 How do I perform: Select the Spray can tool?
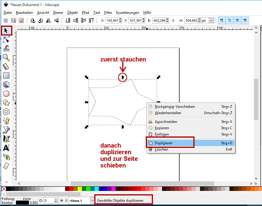point(6,157)
